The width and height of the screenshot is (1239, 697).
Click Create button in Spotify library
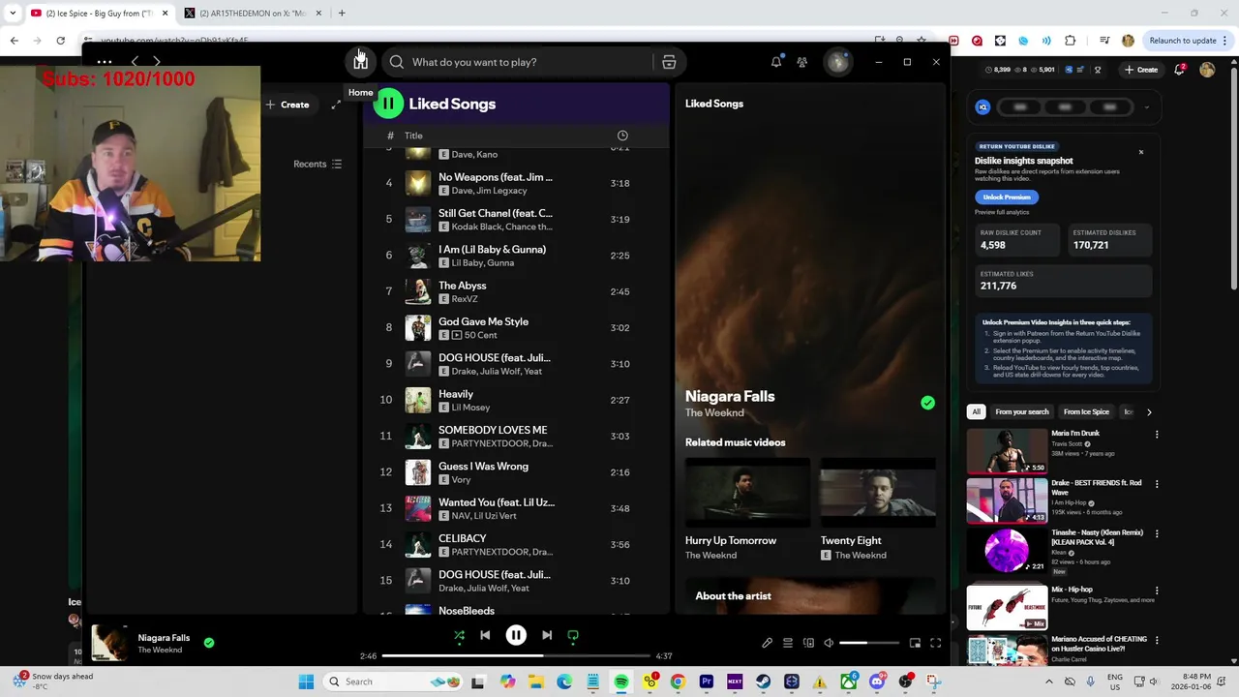pos(287,105)
